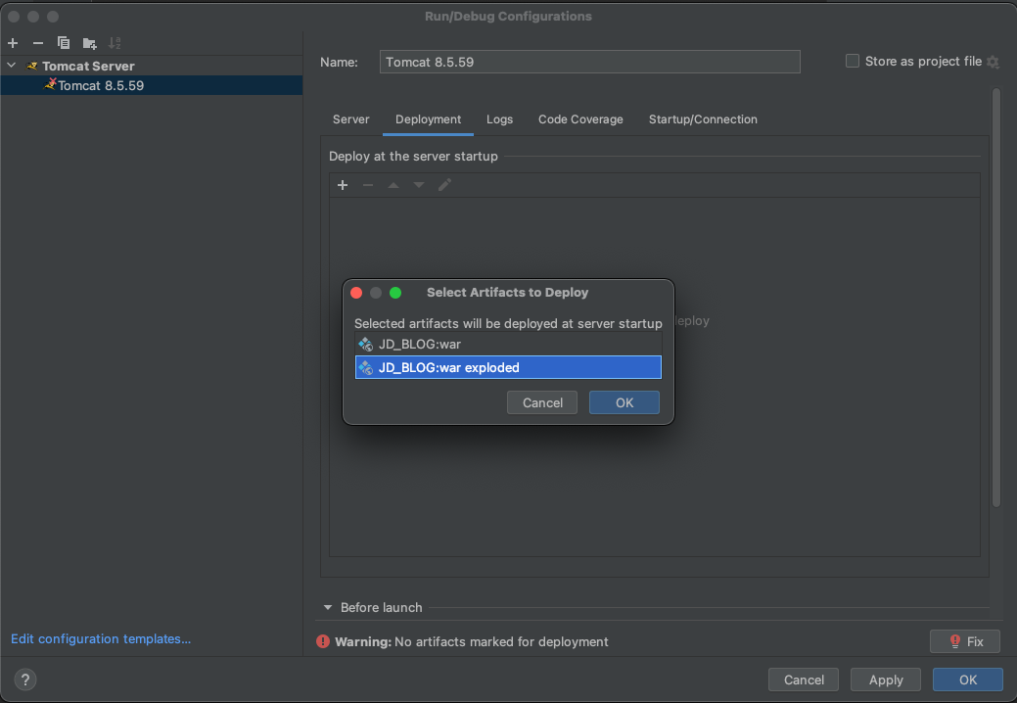This screenshot has width=1017, height=703.
Task: Collapse the Tomcat Server tree node
Action: point(12,66)
